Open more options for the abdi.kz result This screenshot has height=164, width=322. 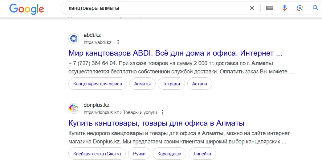point(118,42)
